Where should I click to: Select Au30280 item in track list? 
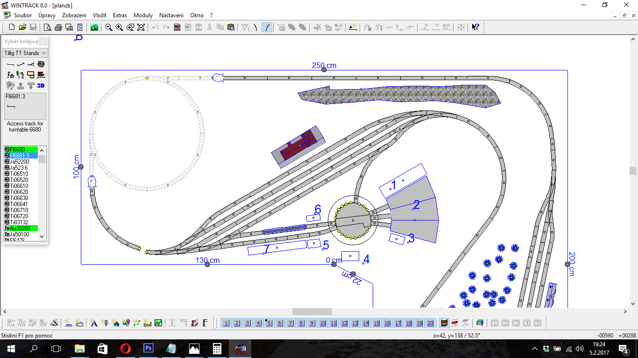(x=20, y=228)
